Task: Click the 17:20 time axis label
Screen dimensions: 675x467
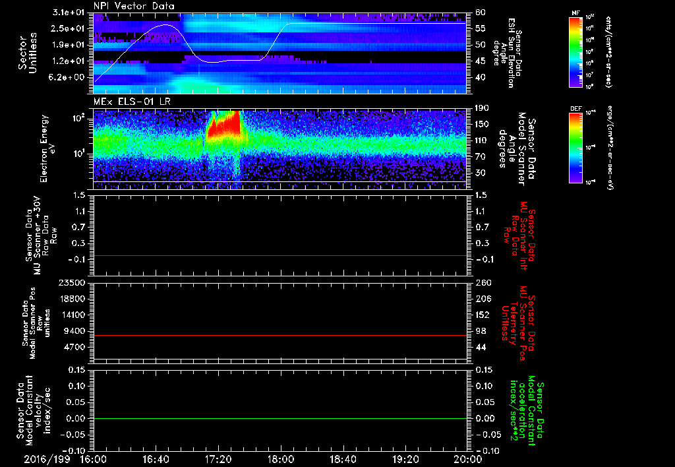Action: (x=218, y=459)
